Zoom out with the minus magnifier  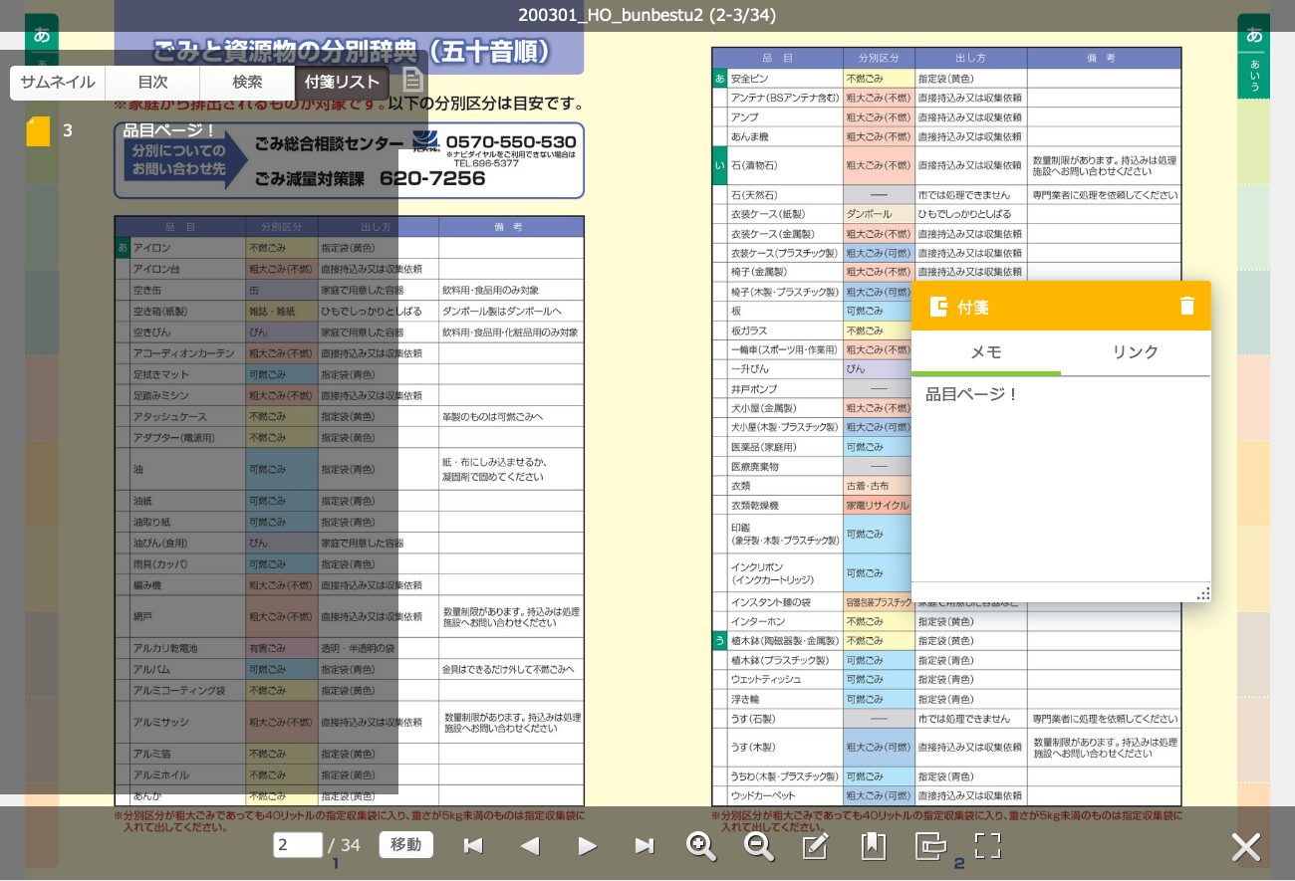759,846
